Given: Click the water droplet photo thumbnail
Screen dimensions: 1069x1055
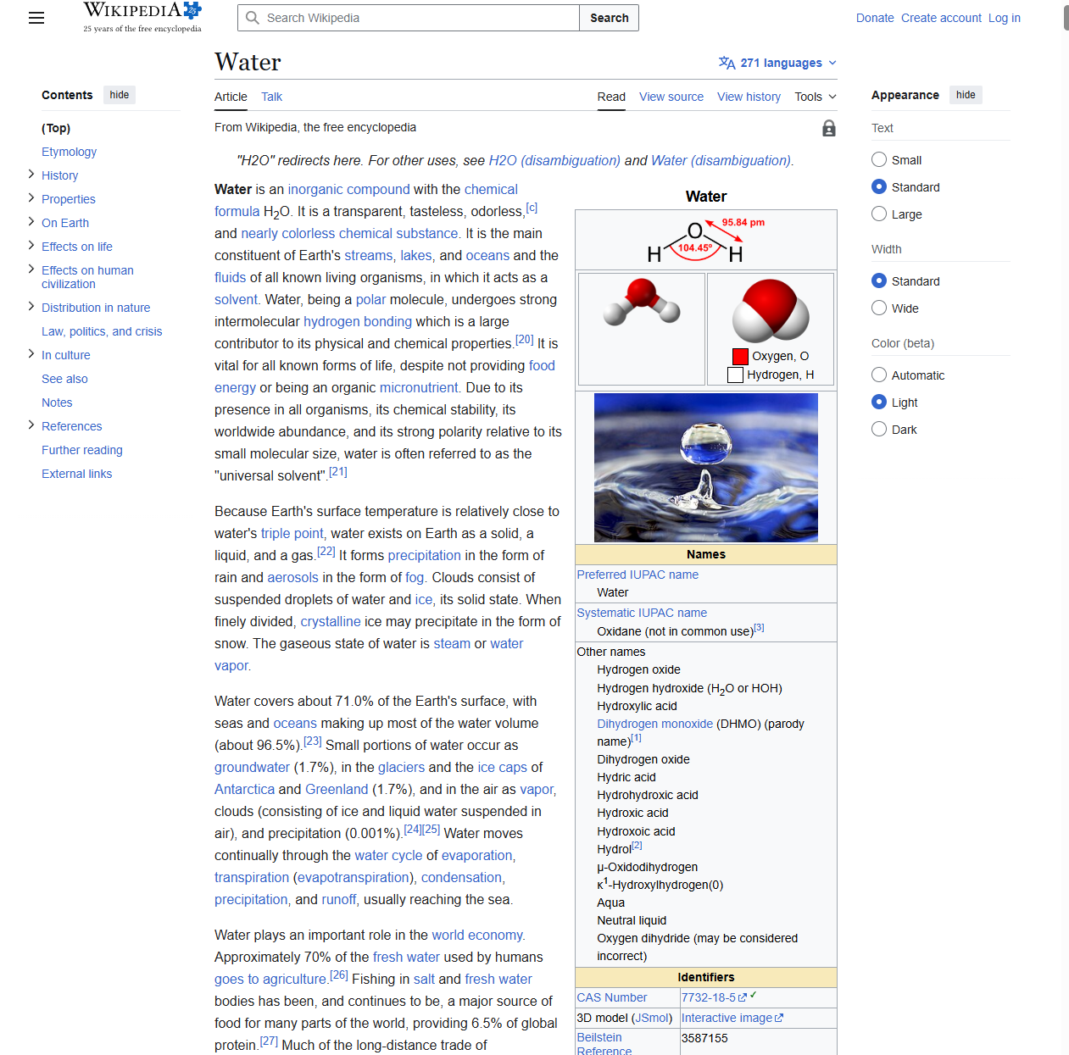Looking at the screenshot, I should (705, 467).
